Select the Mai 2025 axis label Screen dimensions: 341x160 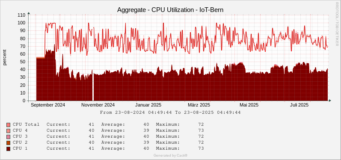249,105
